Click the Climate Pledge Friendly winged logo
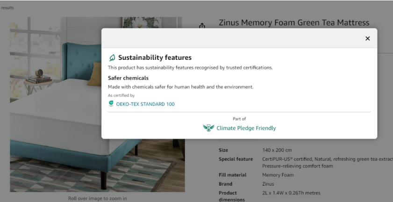 tap(208, 128)
